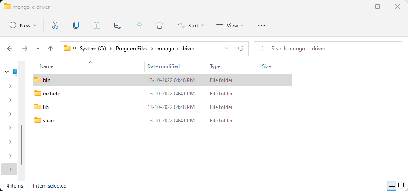408x191 pixels.
Task: Click the Delete trash icon
Action: 159,26
